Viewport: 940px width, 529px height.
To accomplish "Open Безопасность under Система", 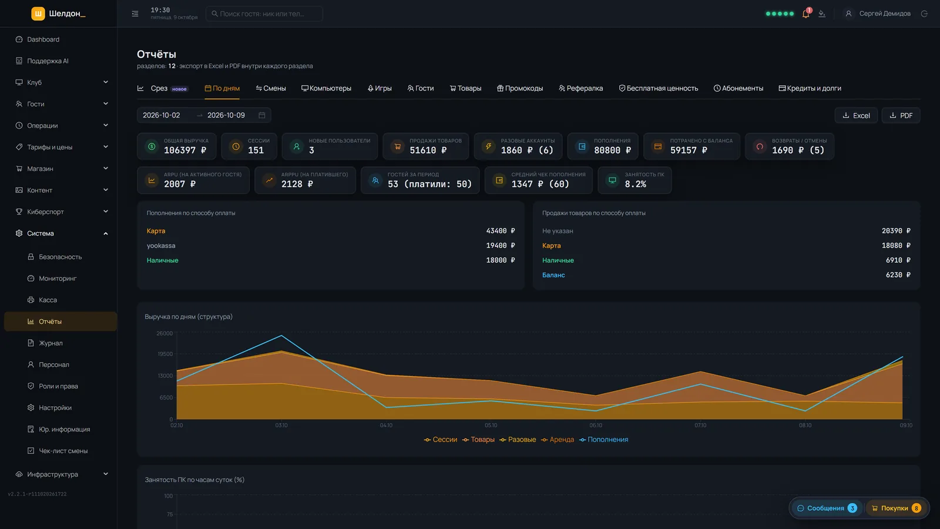I will click(61, 257).
